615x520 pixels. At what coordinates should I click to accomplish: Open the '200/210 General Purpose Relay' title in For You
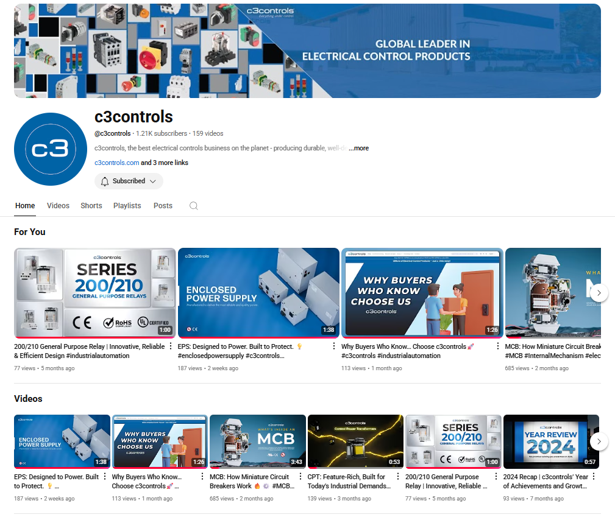click(x=90, y=351)
